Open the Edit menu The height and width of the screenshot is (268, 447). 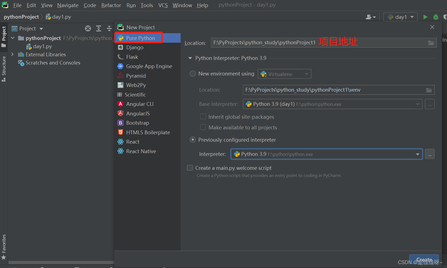tap(31, 5)
